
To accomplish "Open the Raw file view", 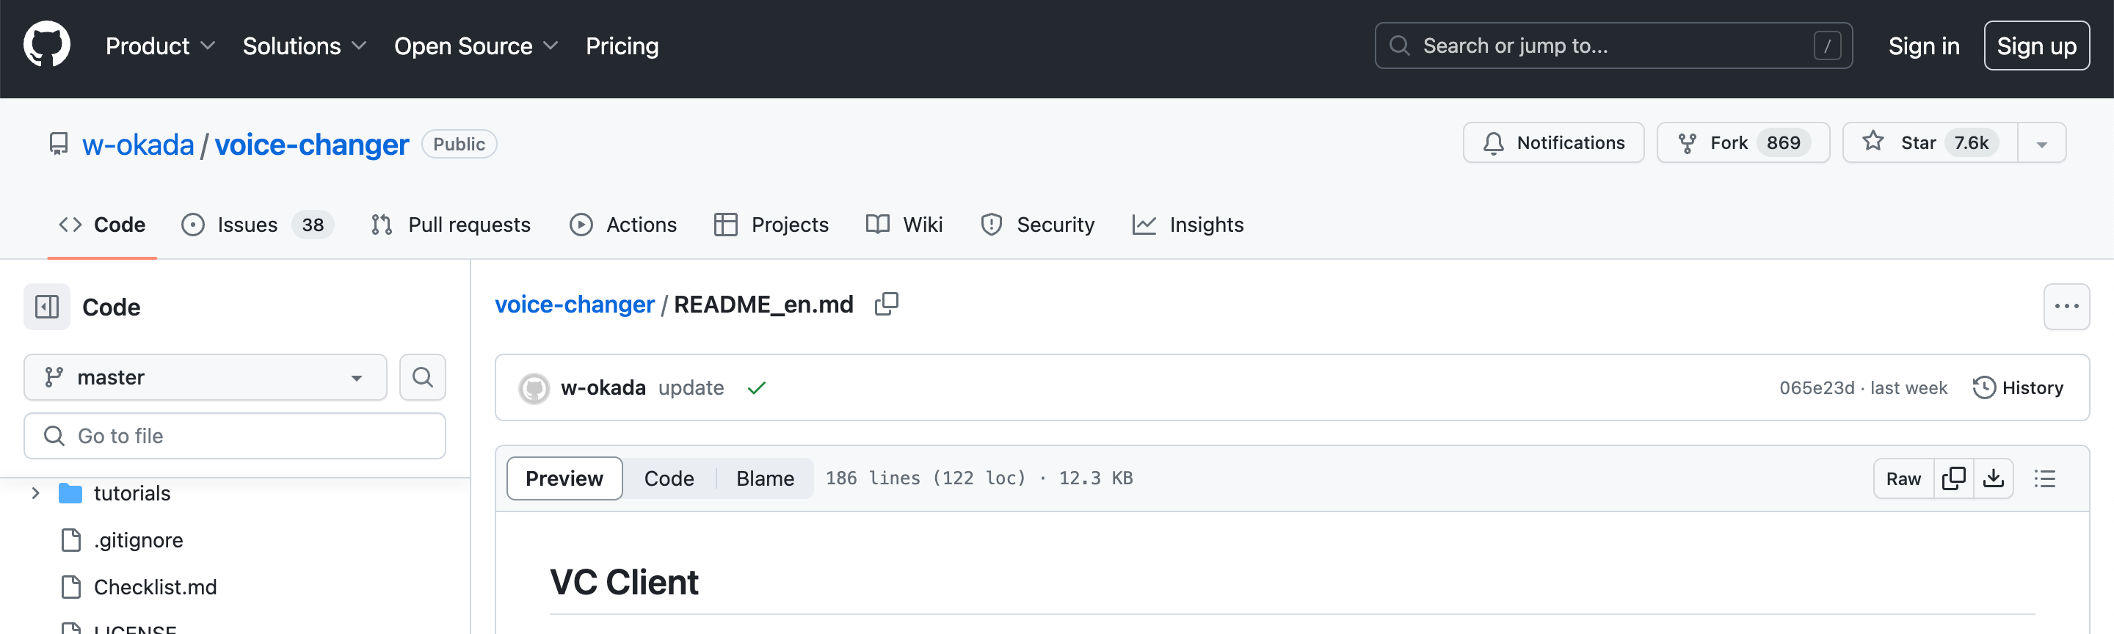I will (x=1903, y=478).
